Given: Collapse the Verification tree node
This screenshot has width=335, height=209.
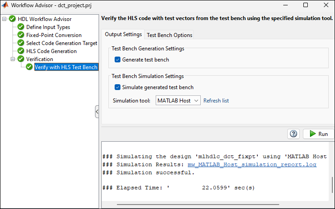Looking at the screenshot, I should point(13,59).
